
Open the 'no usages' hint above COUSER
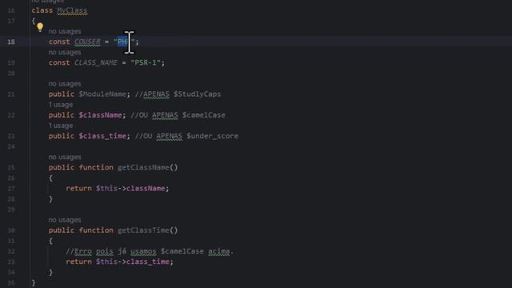[65, 31]
